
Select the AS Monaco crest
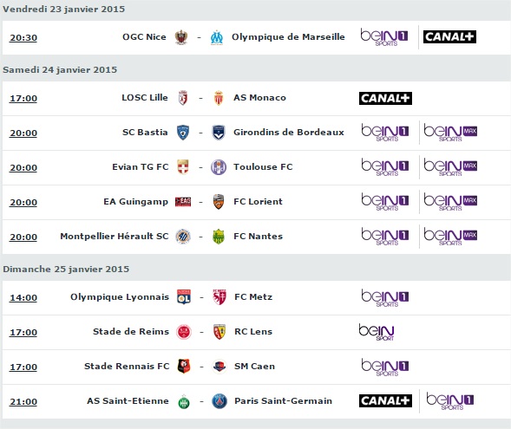[x=219, y=98]
